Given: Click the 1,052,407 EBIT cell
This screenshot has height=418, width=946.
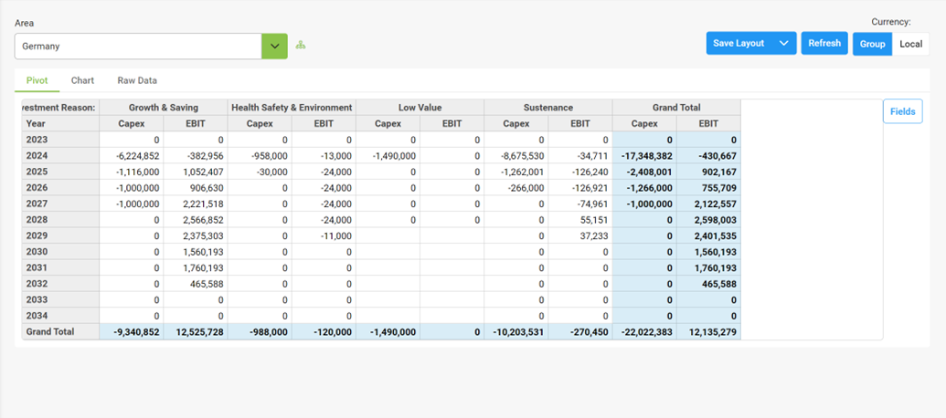Looking at the screenshot, I should point(196,172).
